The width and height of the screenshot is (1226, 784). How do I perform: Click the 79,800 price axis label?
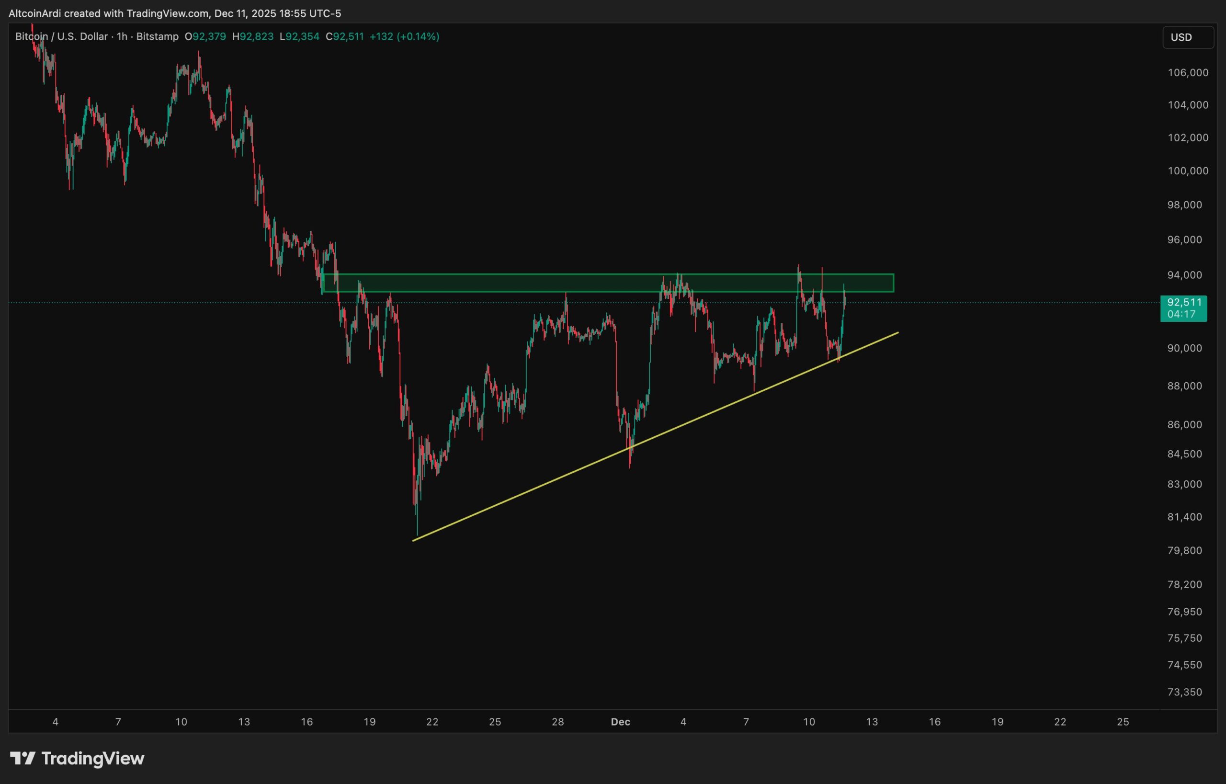1184,550
